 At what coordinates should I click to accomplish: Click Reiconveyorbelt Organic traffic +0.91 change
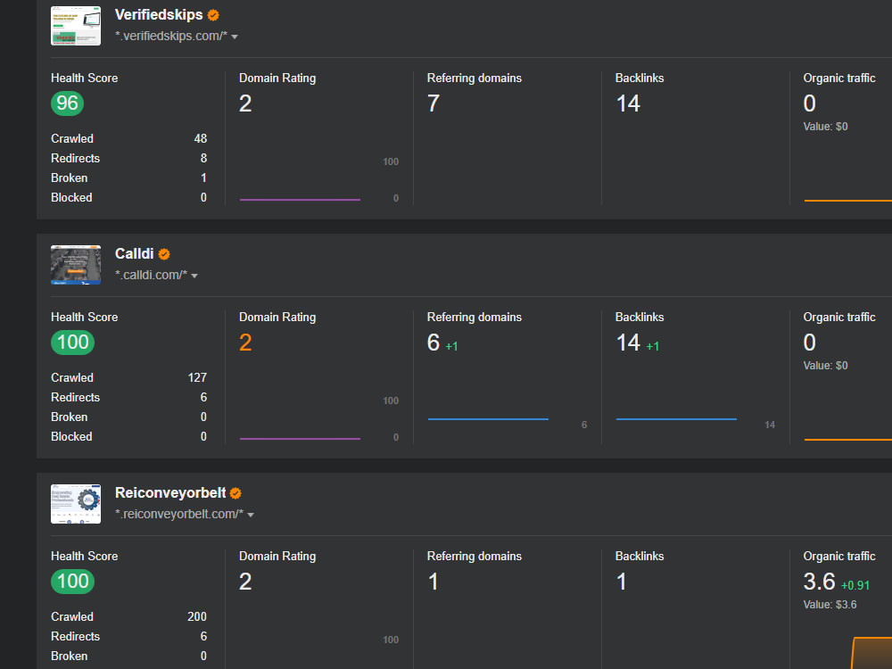coord(855,585)
